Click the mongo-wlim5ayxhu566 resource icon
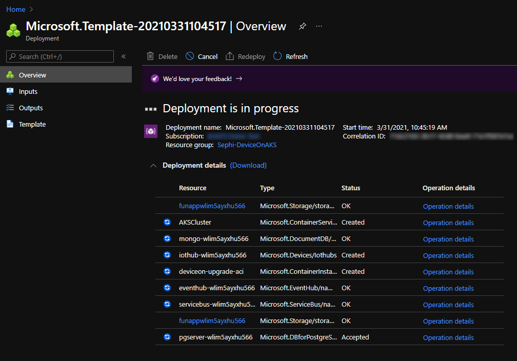Viewport: 517px width, 361px height. click(167, 239)
